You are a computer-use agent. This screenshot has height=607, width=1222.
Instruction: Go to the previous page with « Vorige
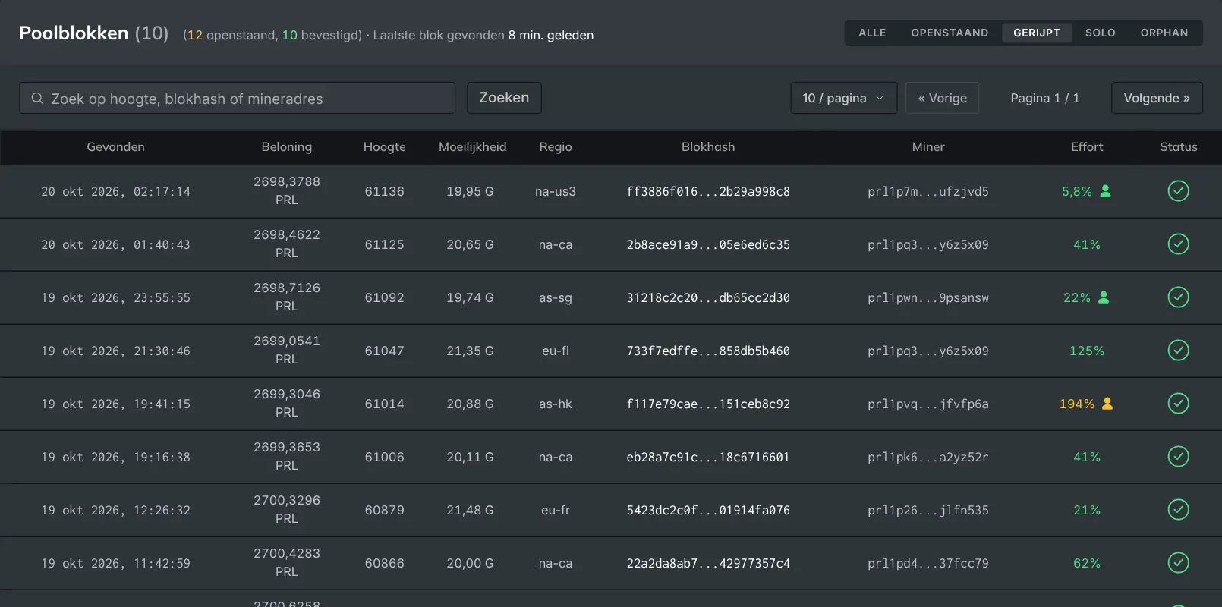coord(942,98)
